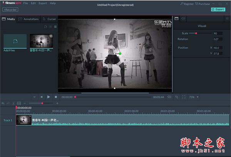Open the Edit menu
The image size is (231, 157).
pos(33,3)
